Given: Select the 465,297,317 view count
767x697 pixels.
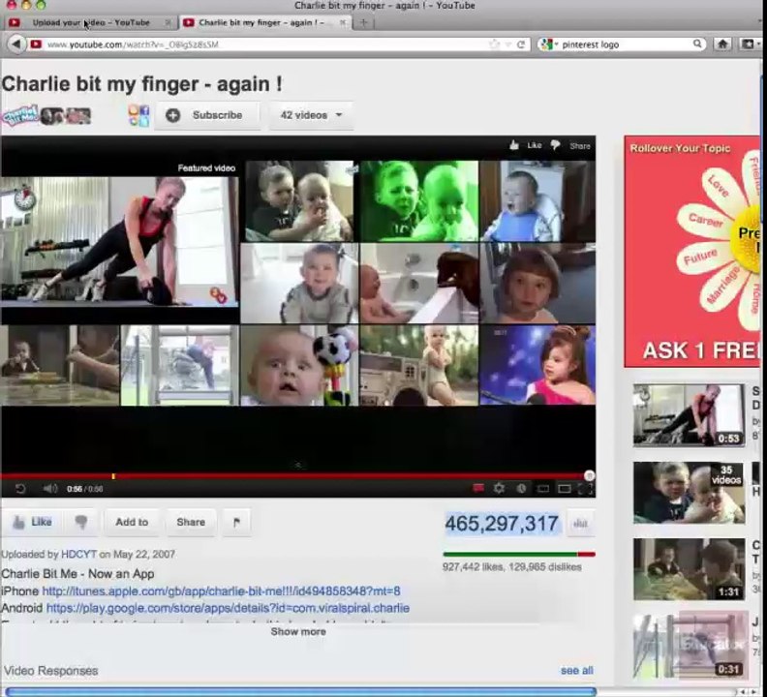Looking at the screenshot, I should tap(502, 524).
